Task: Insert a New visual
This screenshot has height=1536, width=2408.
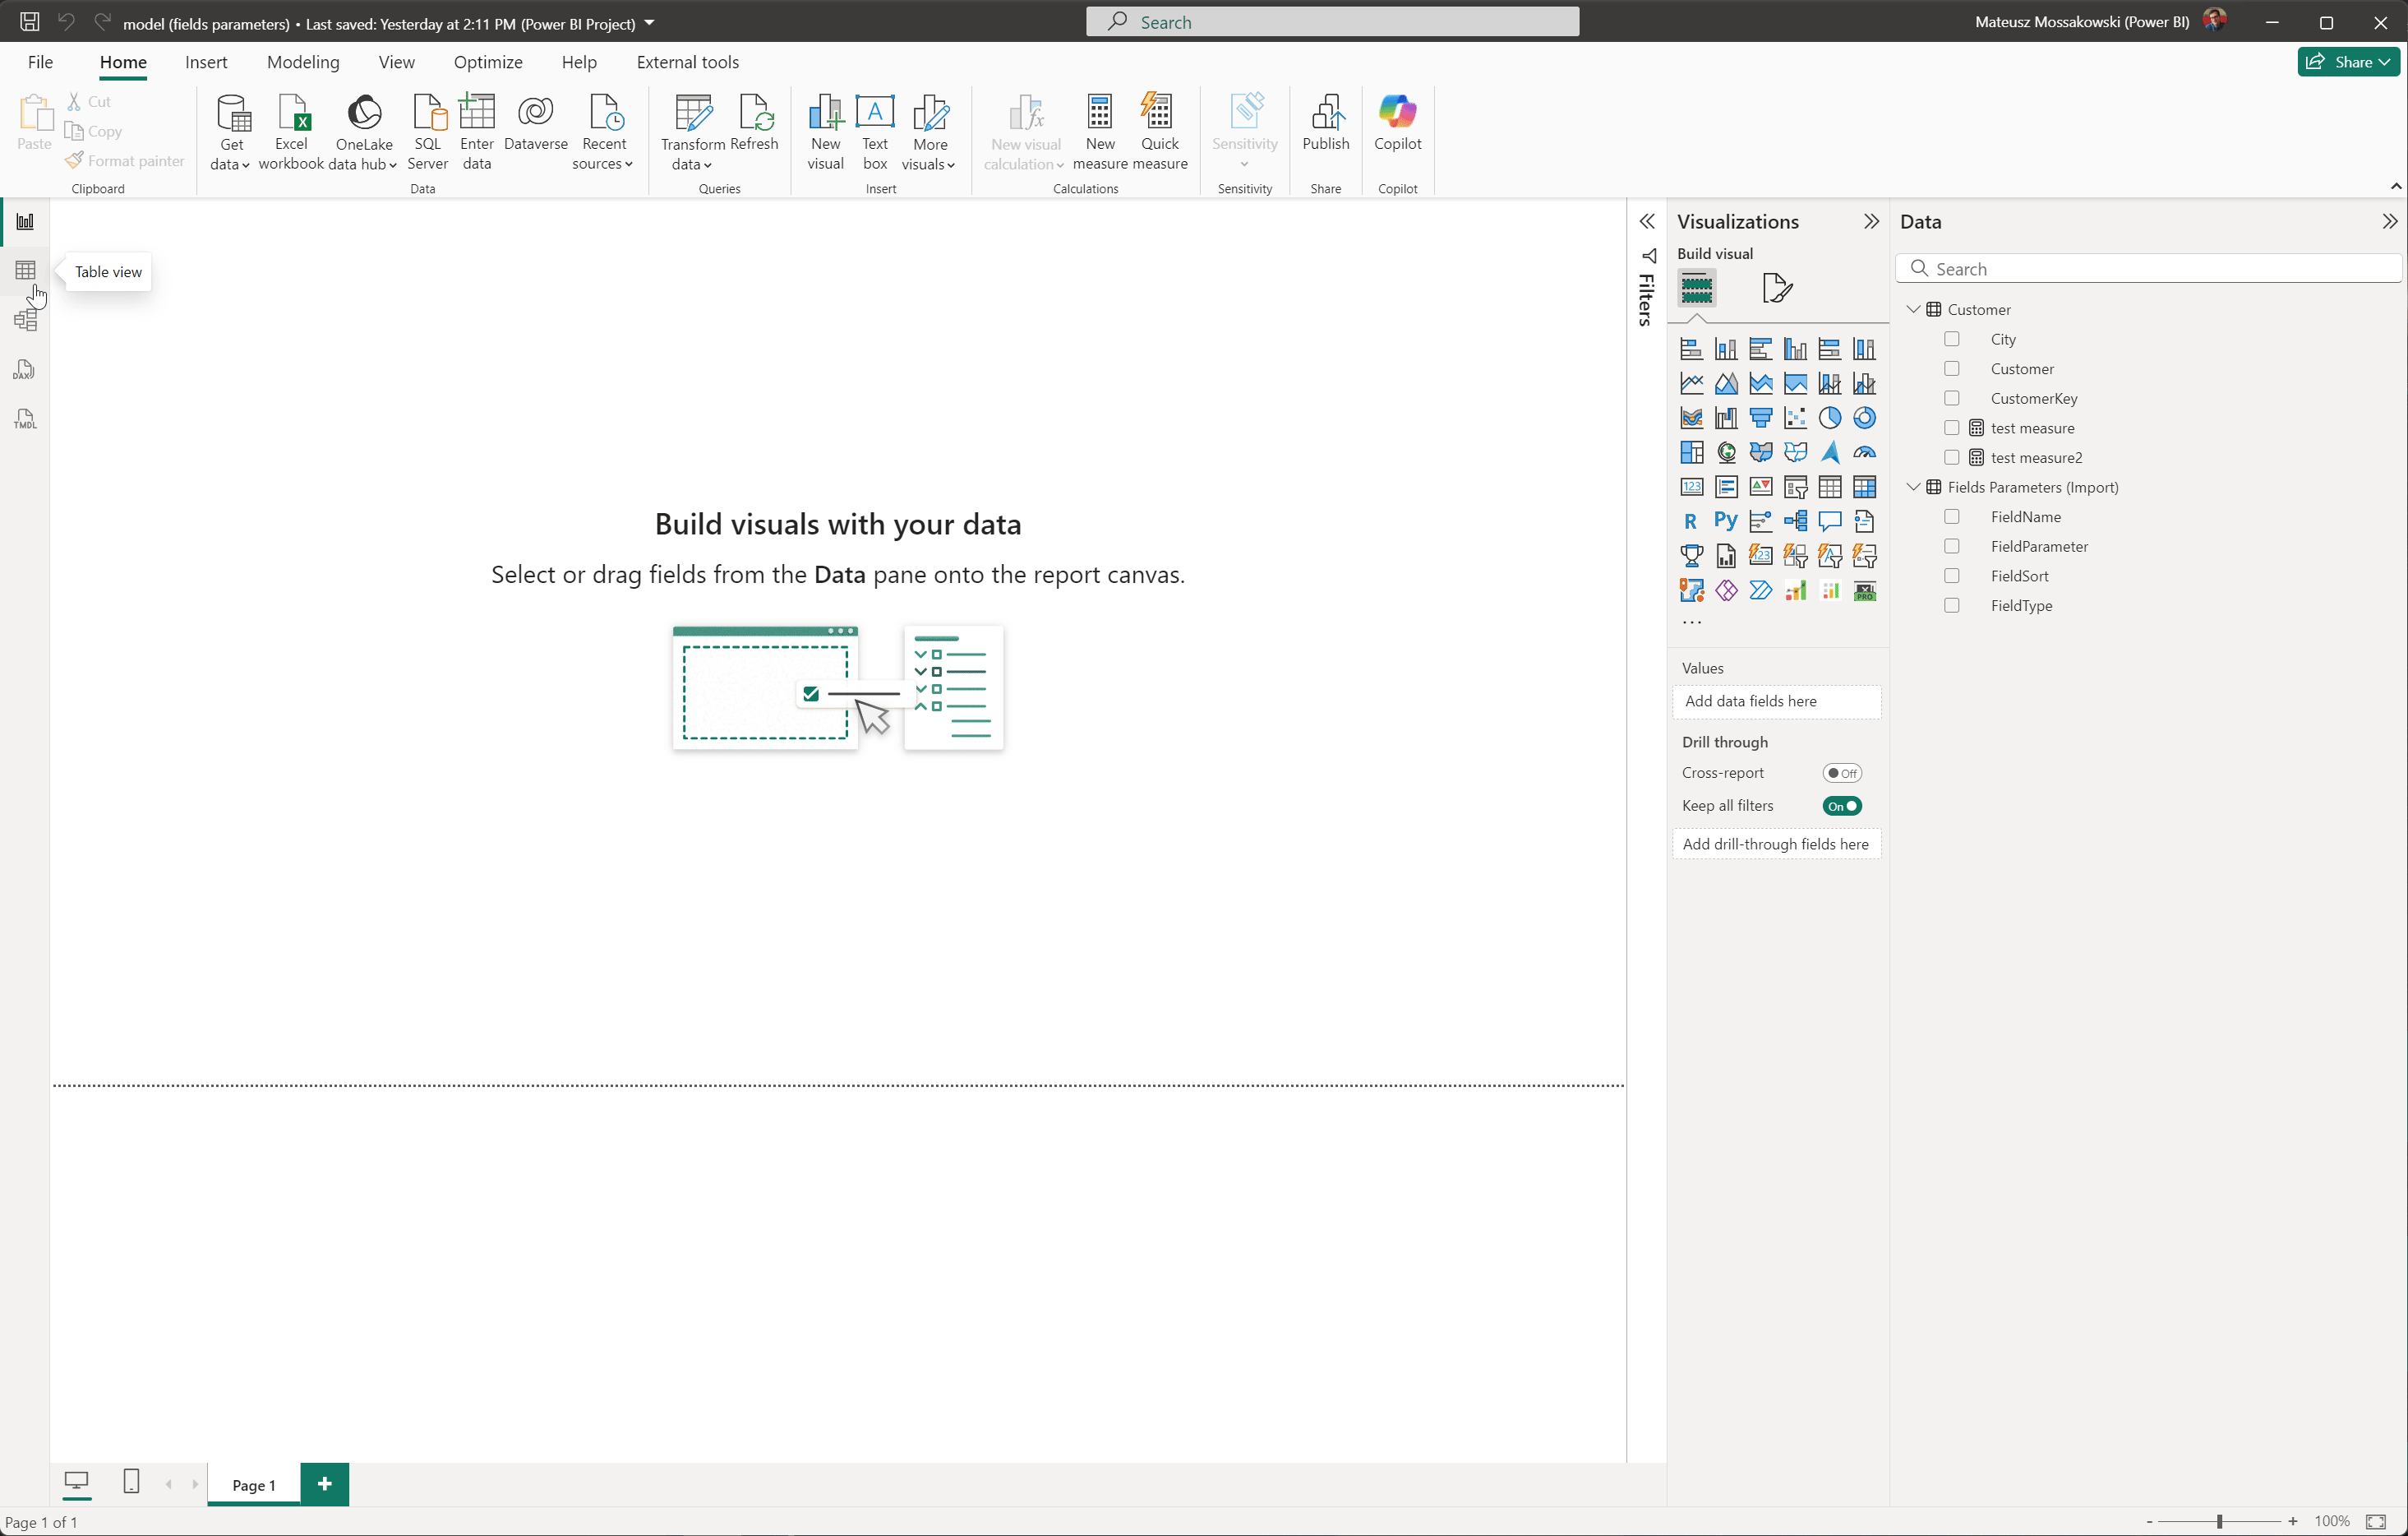Action: [825, 132]
